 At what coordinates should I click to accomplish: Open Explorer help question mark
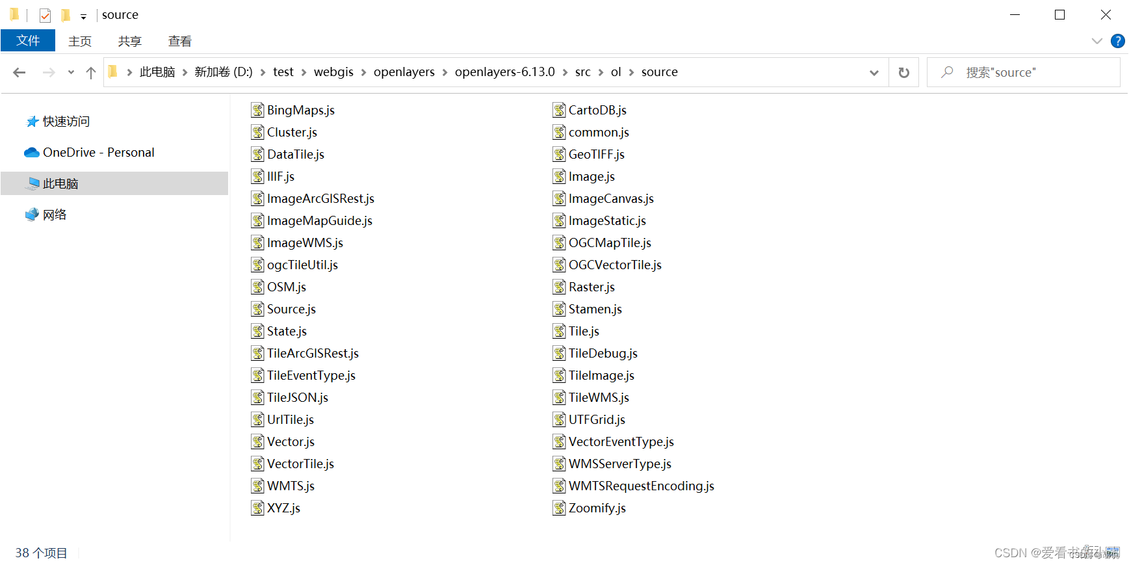1118,41
